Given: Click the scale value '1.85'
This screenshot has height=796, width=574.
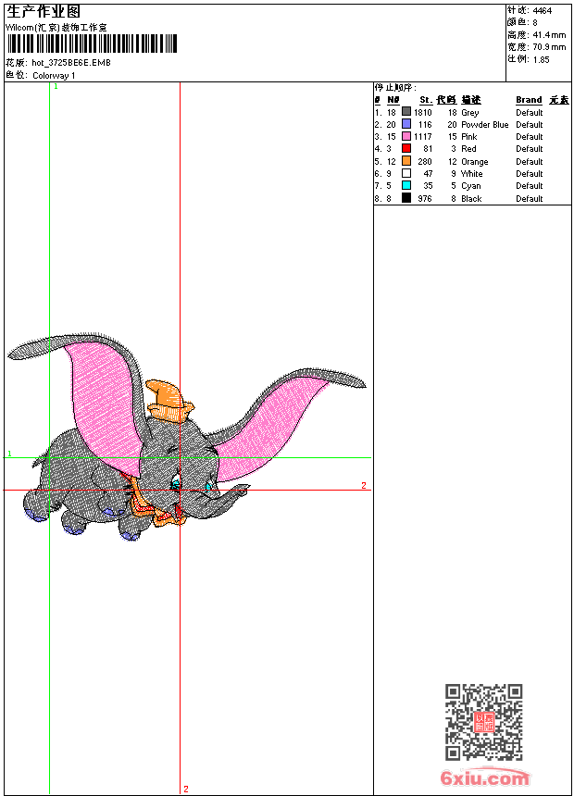Looking at the screenshot, I should pyautogui.click(x=541, y=59).
